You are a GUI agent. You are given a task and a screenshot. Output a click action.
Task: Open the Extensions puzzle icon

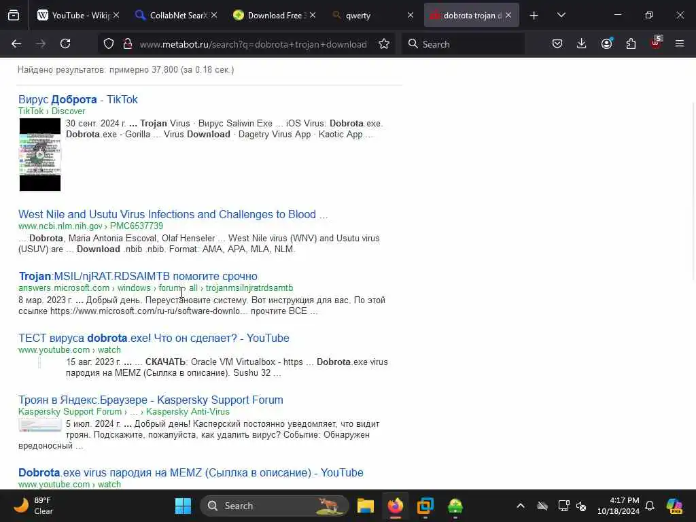click(631, 43)
